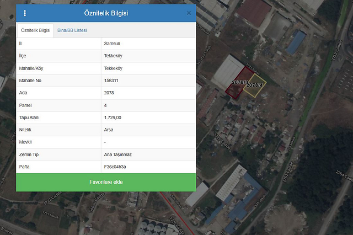Click the dialog title Öznitelik Bilgisi
Screen dimensions: 353x235
(106, 13)
